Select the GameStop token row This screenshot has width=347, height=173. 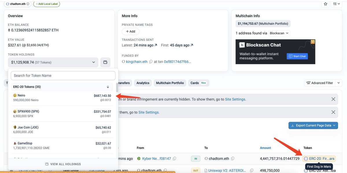pos(62,146)
